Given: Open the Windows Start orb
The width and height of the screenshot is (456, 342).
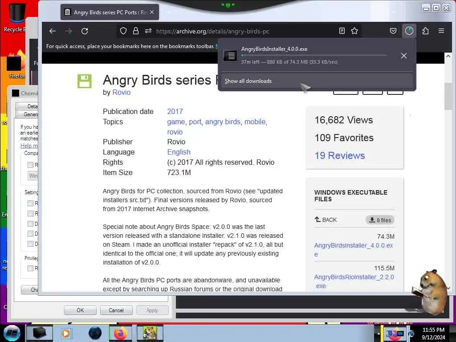Looking at the screenshot, I should coord(11,333).
